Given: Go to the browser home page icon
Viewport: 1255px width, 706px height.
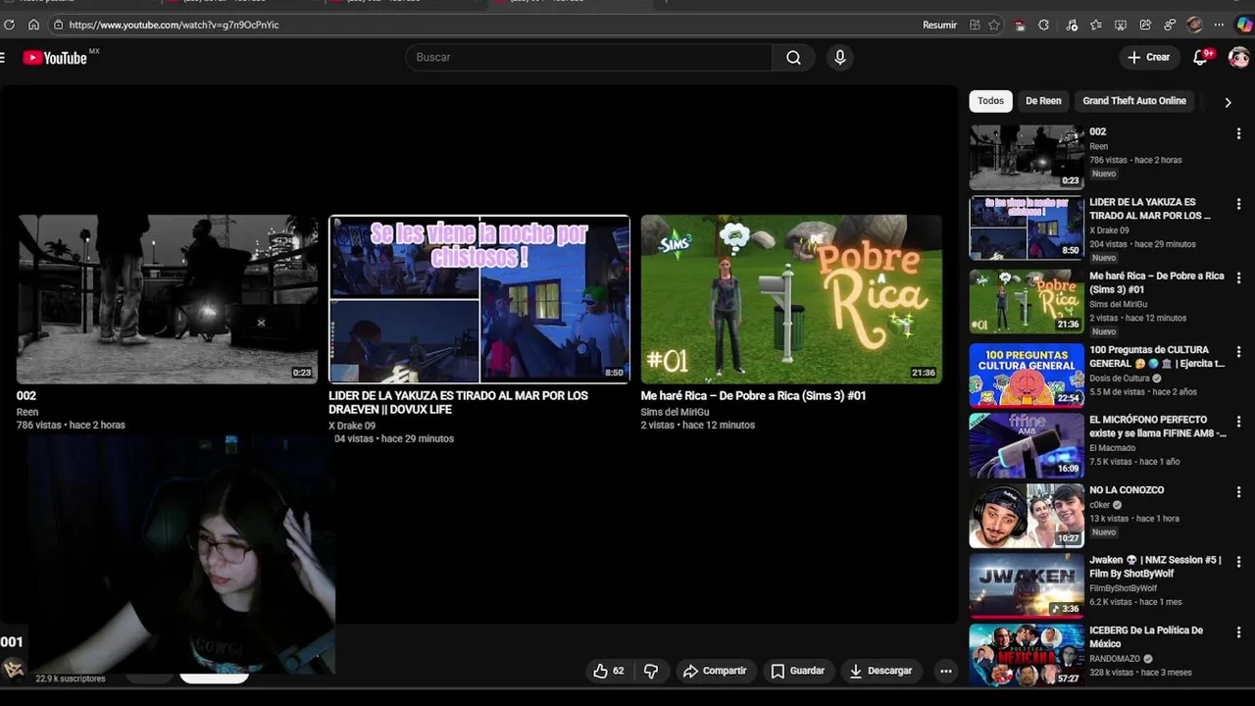Looking at the screenshot, I should (33, 25).
